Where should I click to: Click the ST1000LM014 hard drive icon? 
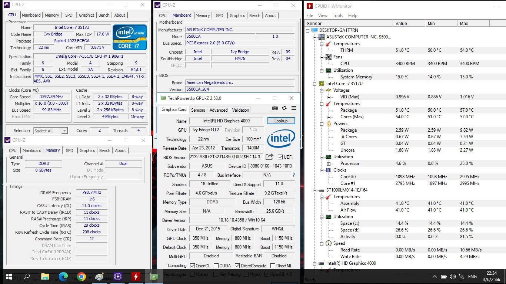pyautogui.click(x=322, y=190)
